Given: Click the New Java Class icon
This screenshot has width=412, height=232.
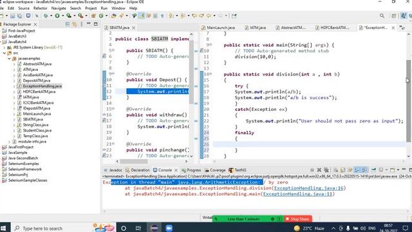Looking at the screenshot, I should [x=101, y=15].
